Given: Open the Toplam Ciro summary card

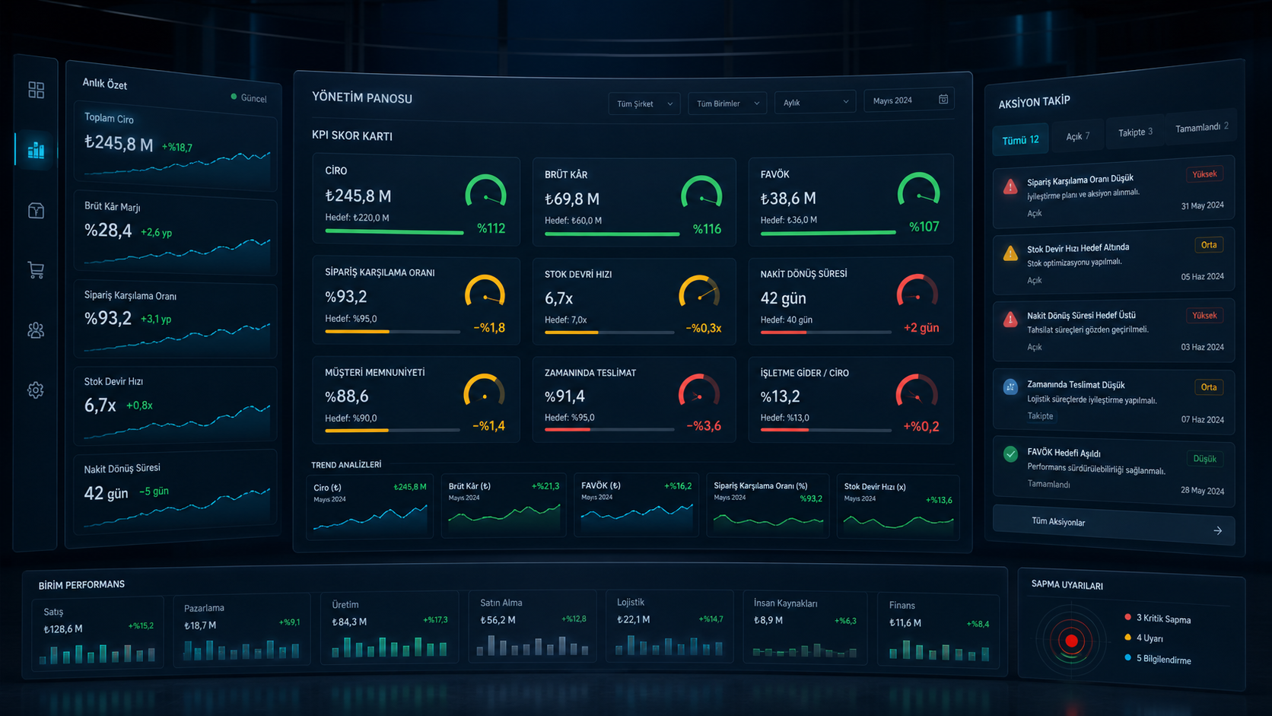Looking at the screenshot, I should click(176, 148).
